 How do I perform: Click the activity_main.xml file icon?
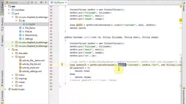pos(20,68)
